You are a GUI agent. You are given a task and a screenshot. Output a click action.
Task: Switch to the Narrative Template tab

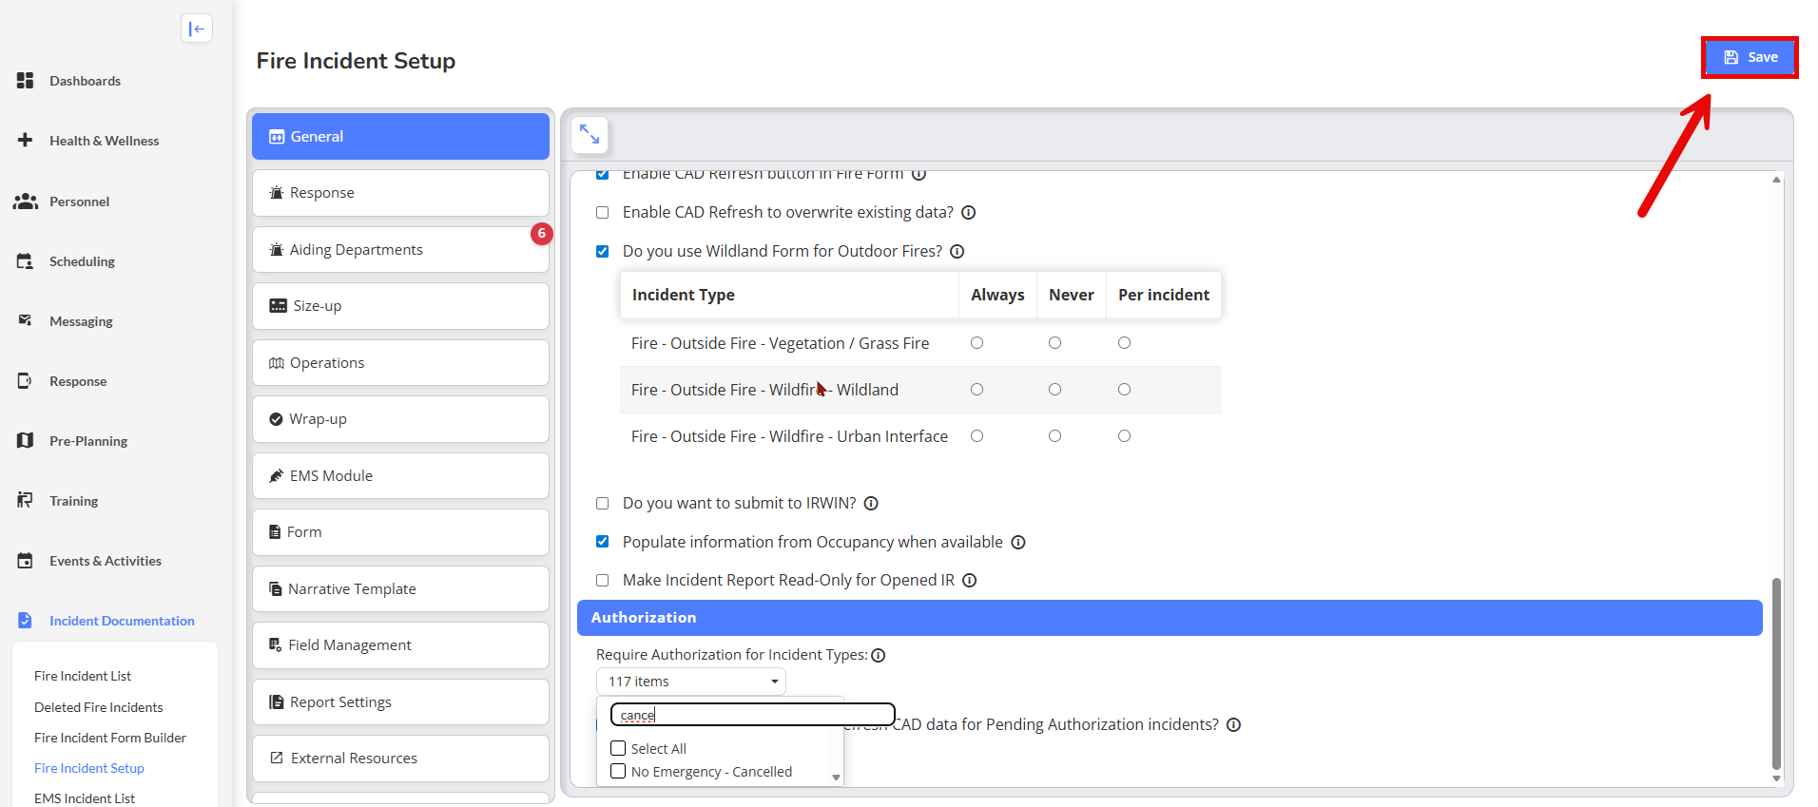point(400,589)
